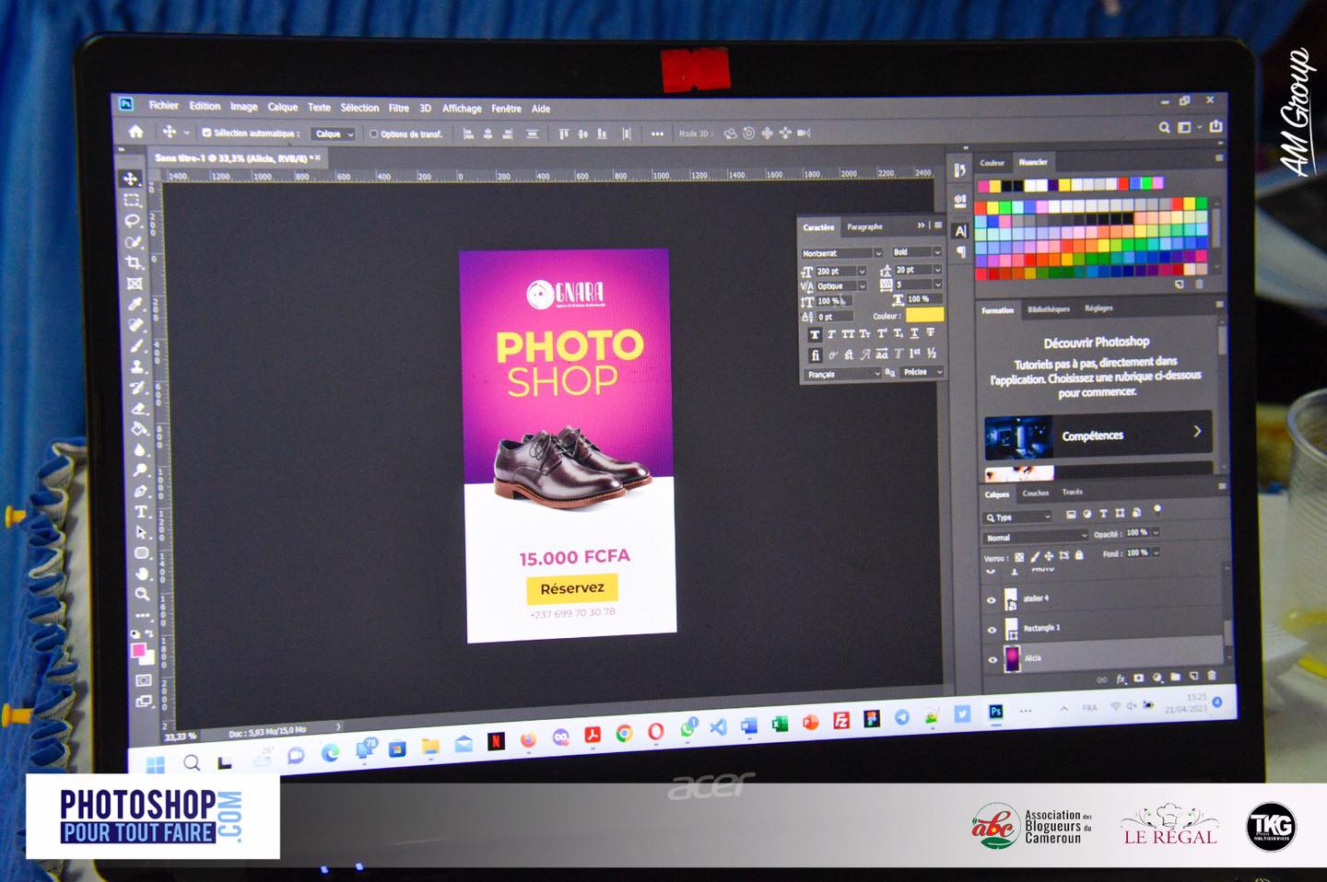Select the Clone Stamp tool
The image size is (1327, 882).
click(x=137, y=366)
